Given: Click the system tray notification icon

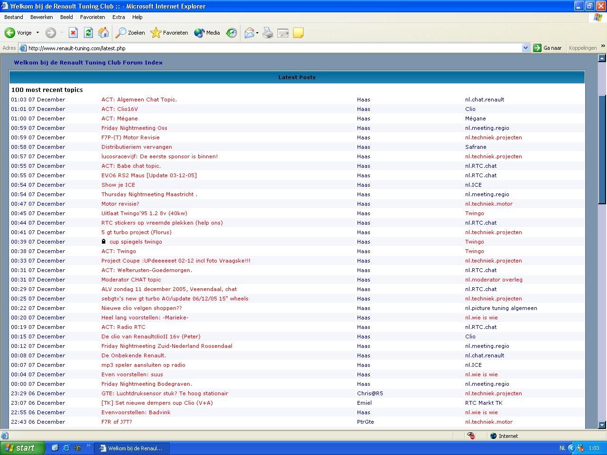Looking at the screenshot, I should [580, 448].
